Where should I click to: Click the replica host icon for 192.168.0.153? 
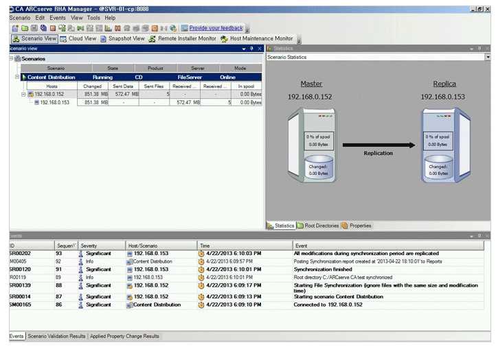36,103
